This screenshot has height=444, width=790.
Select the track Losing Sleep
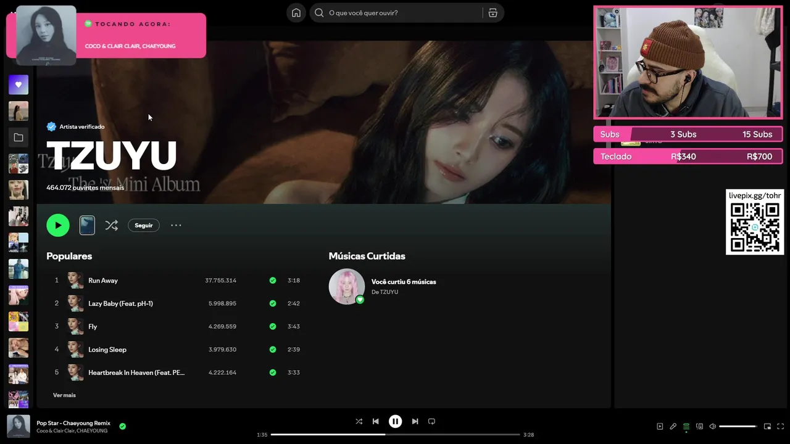[x=107, y=350]
